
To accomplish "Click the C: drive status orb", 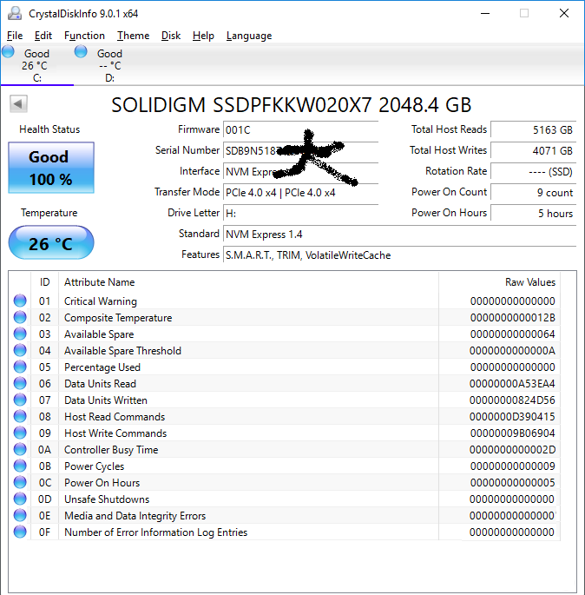I will coord(8,51).
